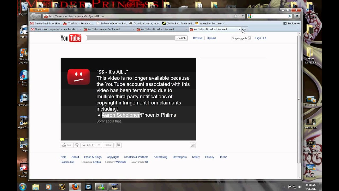Launch World of Warcraft from the taskbar
Viewport: 339px width, 191px height.
click(62, 187)
